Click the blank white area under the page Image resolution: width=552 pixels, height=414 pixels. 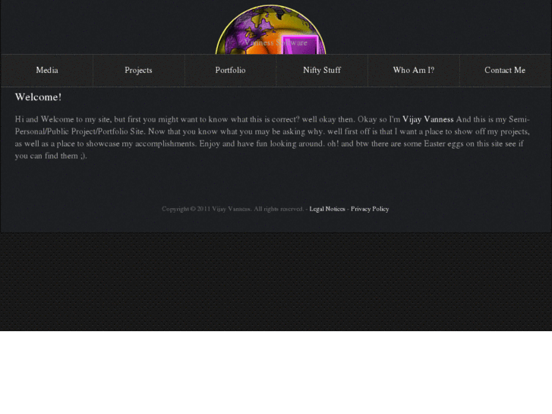[276, 372]
